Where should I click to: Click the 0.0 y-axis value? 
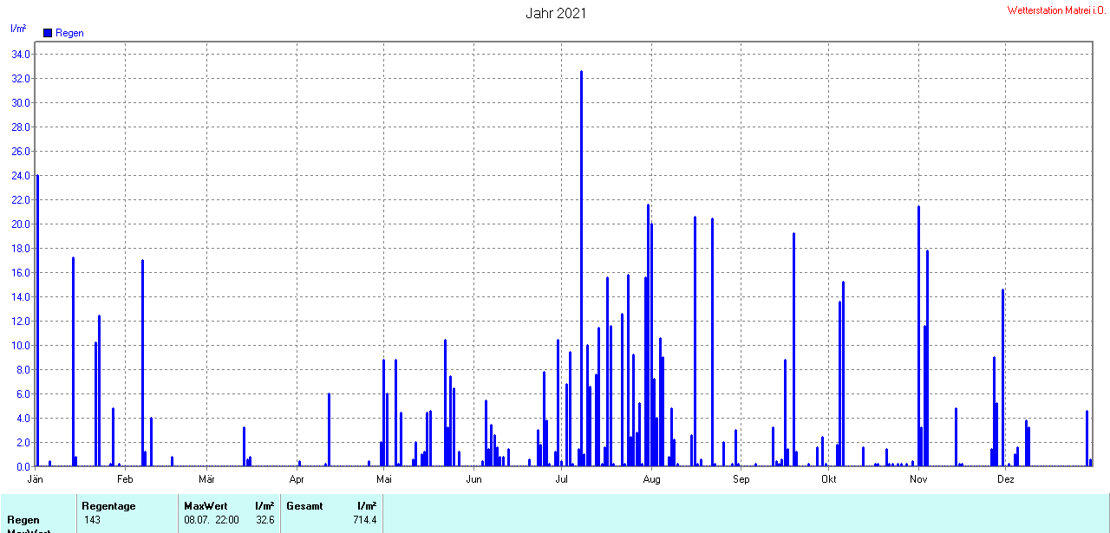coord(23,466)
